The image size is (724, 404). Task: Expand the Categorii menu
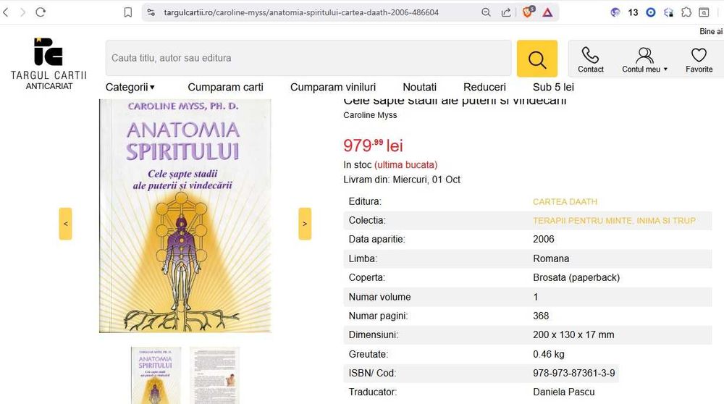click(x=130, y=88)
